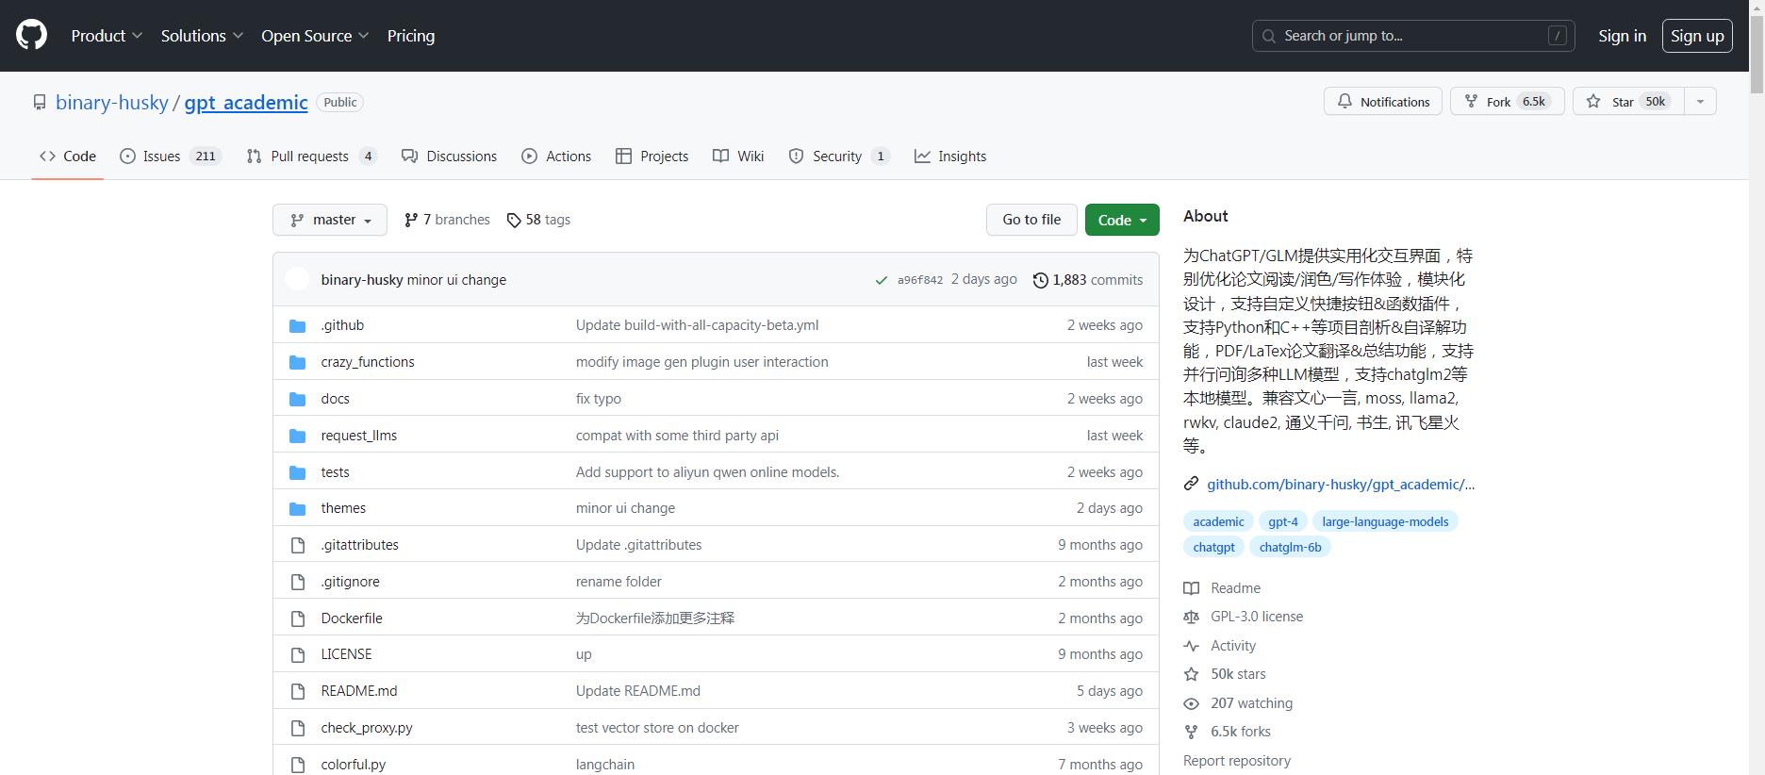Click the fork icon in Fork button

pyautogui.click(x=1471, y=102)
